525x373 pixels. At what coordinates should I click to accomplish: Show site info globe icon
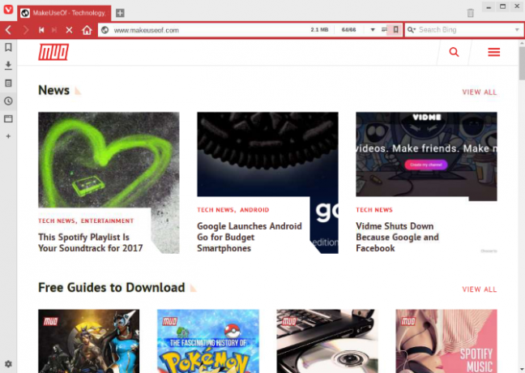105,30
